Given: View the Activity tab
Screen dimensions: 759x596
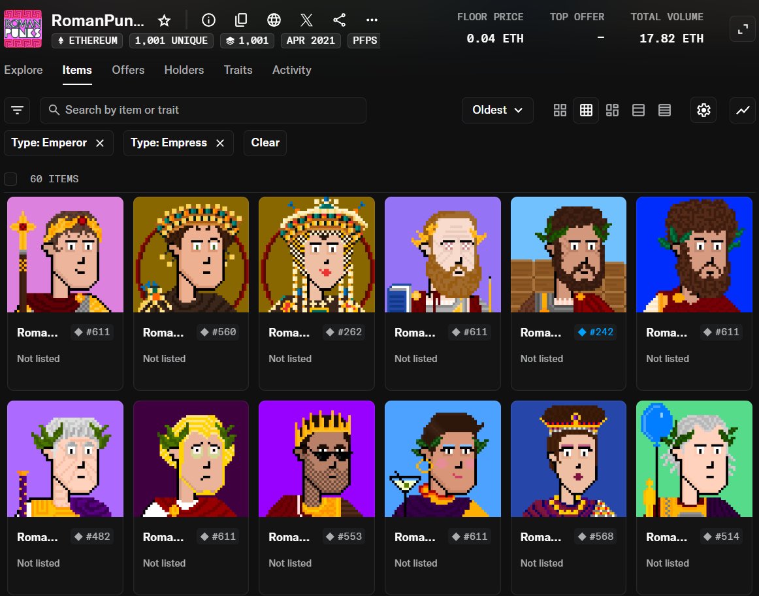Looking at the screenshot, I should click(x=291, y=70).
